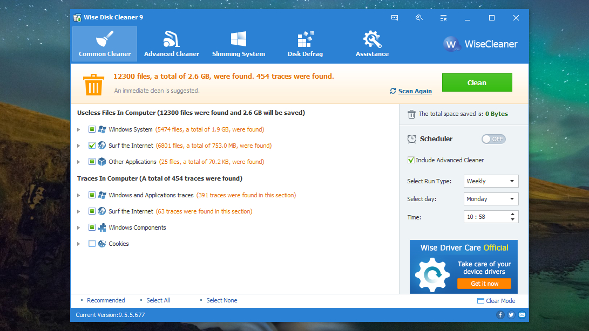This screenshot has height=331, width=589.
Task: Toggle the Other Applications checkbox
Action: (x=92, y=162)
